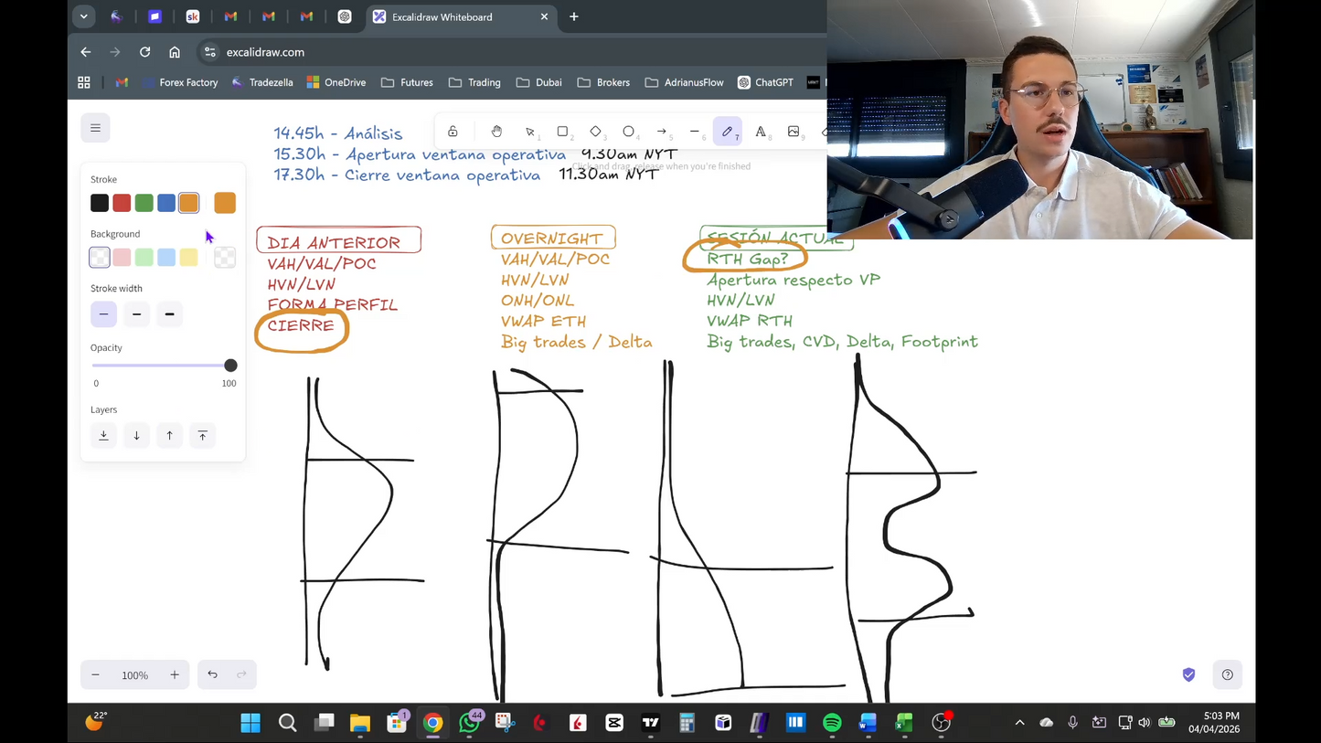
Task: Expand the Trading bookmark folder
Action: click(475, 82)
